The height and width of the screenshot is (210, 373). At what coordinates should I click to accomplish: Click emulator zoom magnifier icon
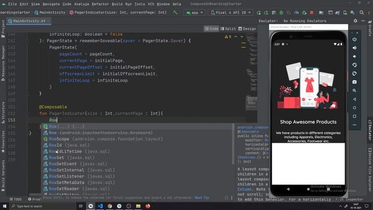click(x=354, y=90)
